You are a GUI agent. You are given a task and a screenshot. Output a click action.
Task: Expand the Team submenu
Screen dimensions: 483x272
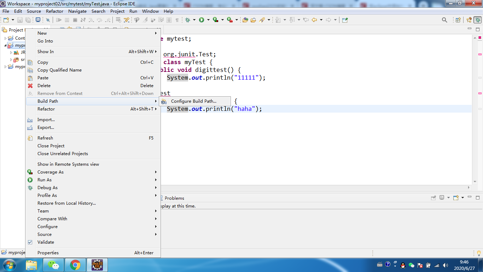click(93, 211)
